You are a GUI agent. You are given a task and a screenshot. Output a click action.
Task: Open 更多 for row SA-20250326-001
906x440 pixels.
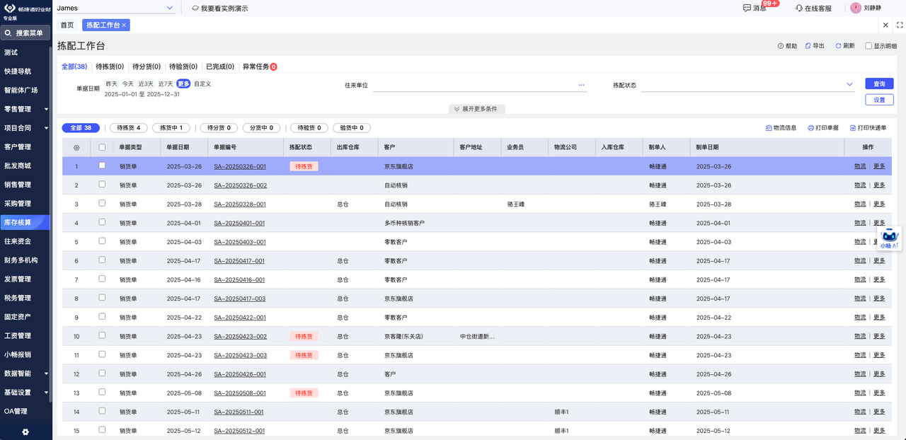coord(879,166)
